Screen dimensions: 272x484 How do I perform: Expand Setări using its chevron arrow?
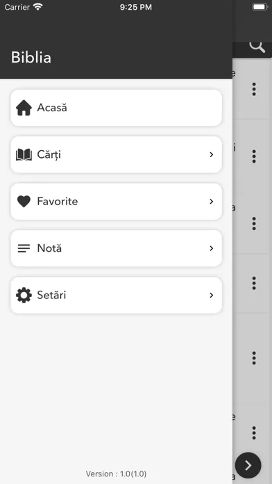[x=212, y=296]
